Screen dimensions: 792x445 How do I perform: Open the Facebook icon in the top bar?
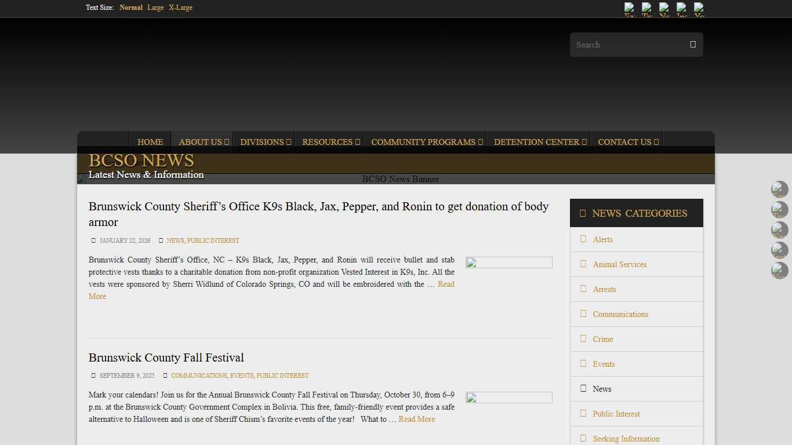[630, 9]
